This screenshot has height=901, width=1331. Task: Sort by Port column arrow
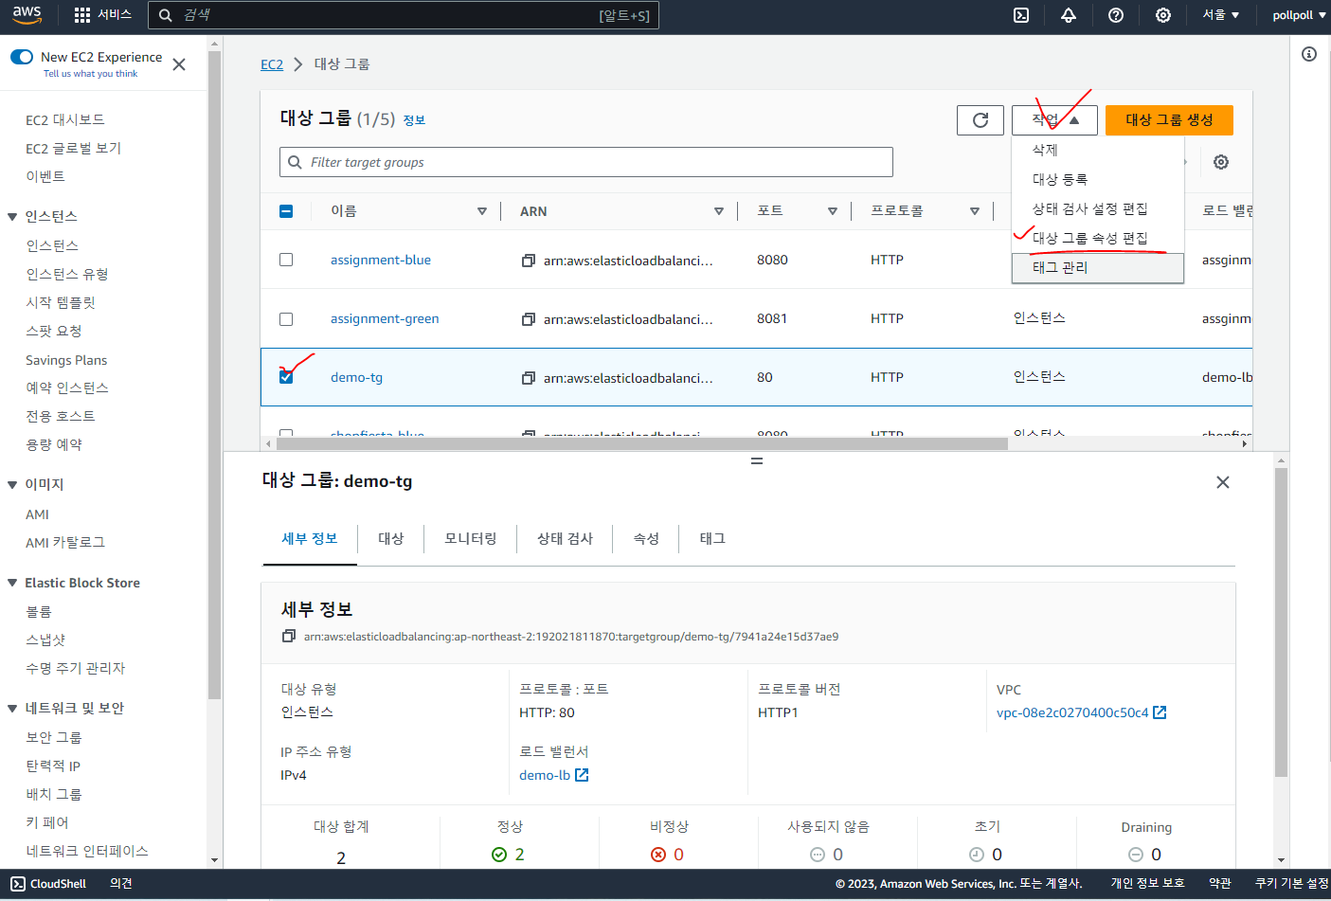[x=833, y=211]
